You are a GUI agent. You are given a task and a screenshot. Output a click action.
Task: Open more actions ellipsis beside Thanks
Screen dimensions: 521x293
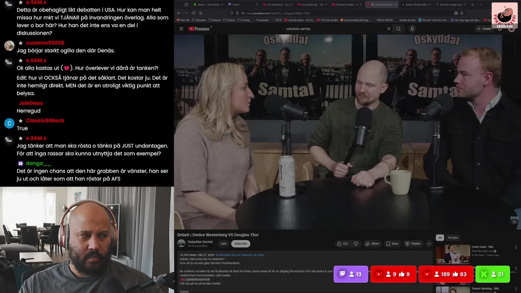(429, 244)
